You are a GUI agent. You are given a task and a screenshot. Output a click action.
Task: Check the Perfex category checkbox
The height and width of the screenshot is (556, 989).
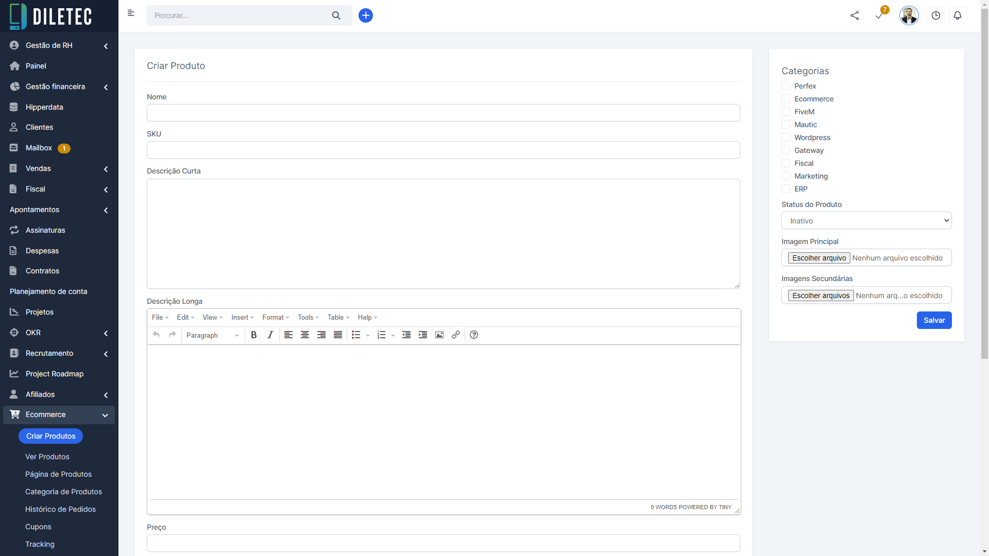[786, 86]
